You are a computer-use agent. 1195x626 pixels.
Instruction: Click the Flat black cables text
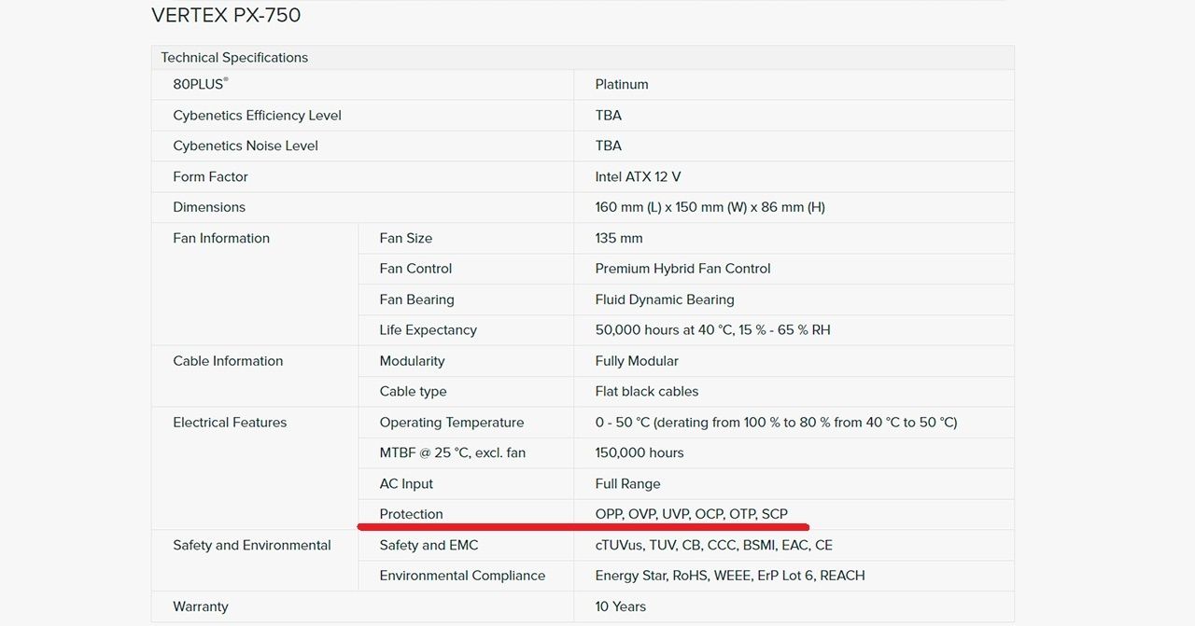(x=646, y=392)
